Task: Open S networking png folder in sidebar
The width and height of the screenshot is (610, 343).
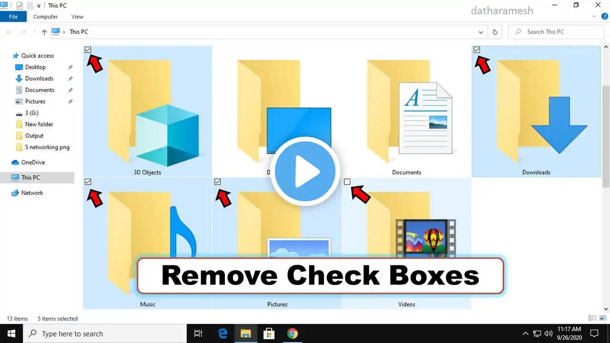Action: click(47, 147)
